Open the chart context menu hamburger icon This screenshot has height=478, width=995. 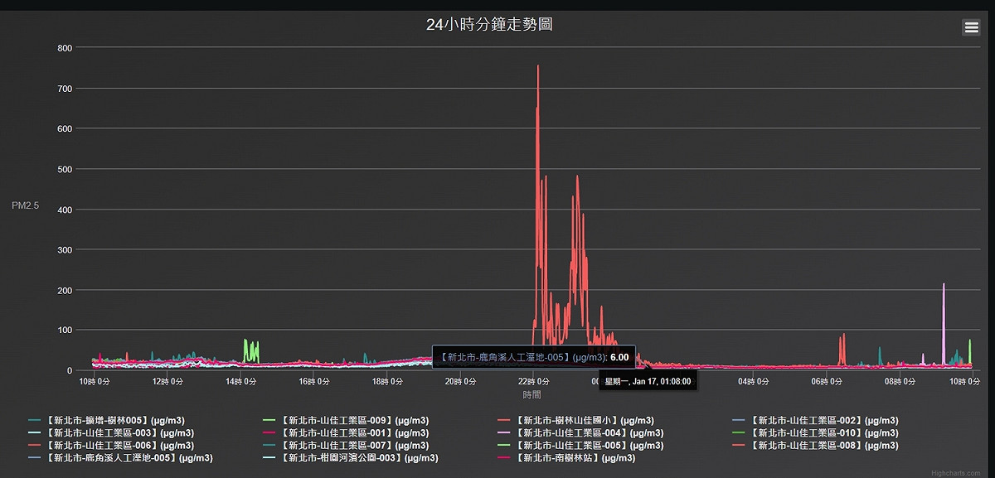pyautogui.click(x=970, y=27)
